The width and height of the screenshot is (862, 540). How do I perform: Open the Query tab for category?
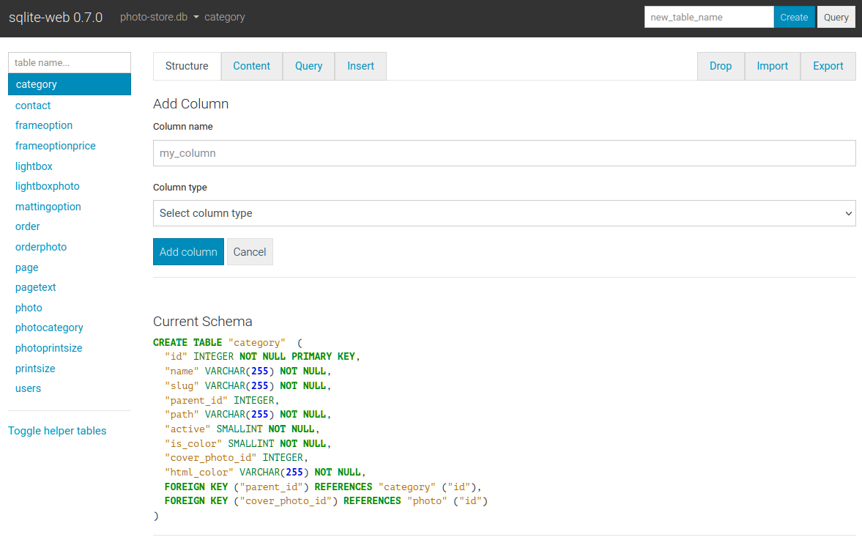point(308,66)
